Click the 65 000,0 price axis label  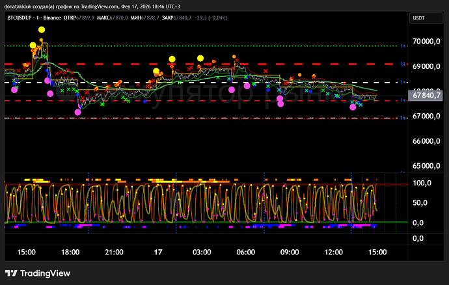coord(426,167)
